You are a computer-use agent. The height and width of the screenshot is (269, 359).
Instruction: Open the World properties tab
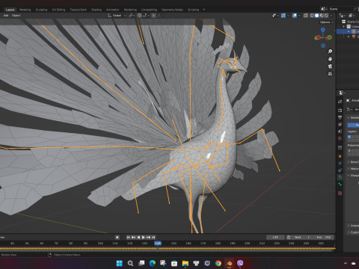(340, 138)
